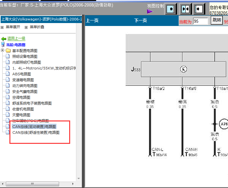Click the document icon of 安全气囊电路图

click(x=8, y=91)
